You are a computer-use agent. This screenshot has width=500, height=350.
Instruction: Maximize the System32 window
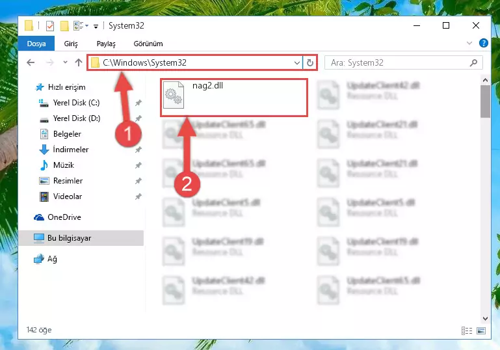446,25
